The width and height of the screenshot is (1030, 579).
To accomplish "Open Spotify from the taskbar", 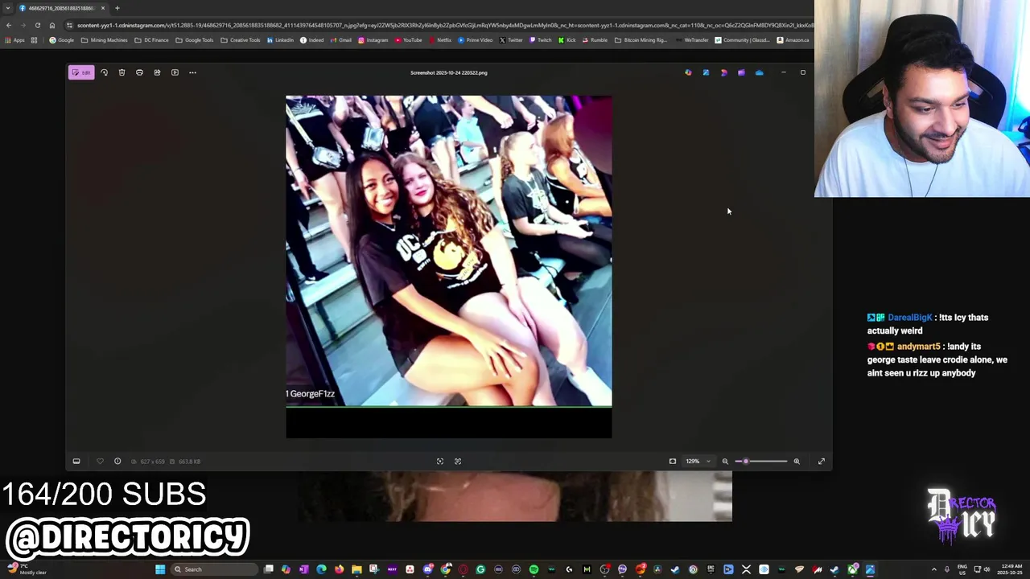I will tap(534, 569).
